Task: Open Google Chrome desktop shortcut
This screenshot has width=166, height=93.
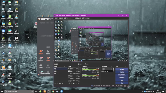Action: [16, 3]
